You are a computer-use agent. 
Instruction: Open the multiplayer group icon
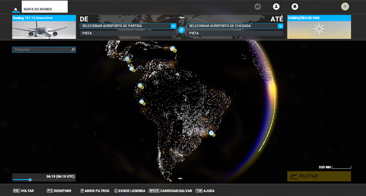click(x=257, y=7)
